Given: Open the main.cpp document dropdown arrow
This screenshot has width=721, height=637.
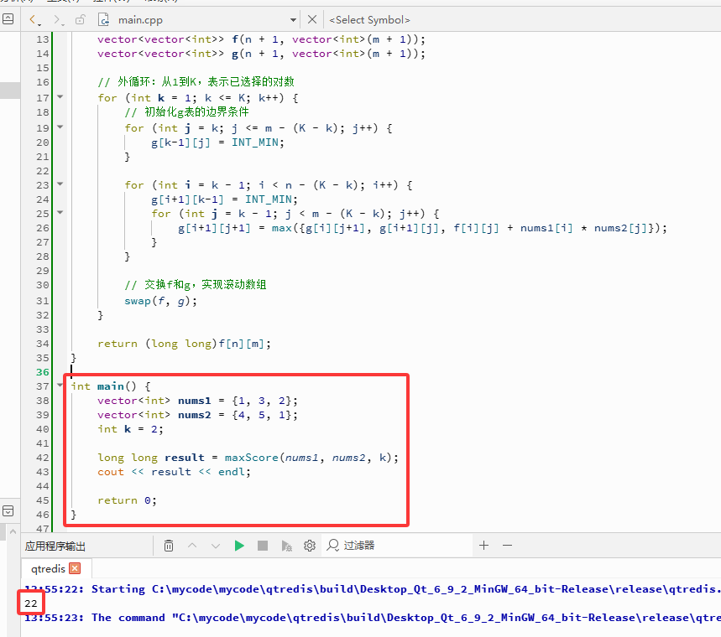Looking at the screenshot, I should [293, 20].
